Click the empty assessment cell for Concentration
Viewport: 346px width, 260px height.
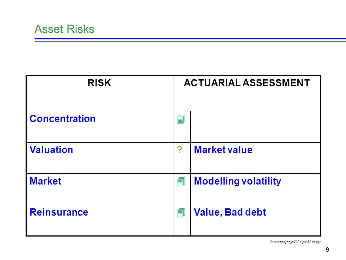click(x=255, y=127)
